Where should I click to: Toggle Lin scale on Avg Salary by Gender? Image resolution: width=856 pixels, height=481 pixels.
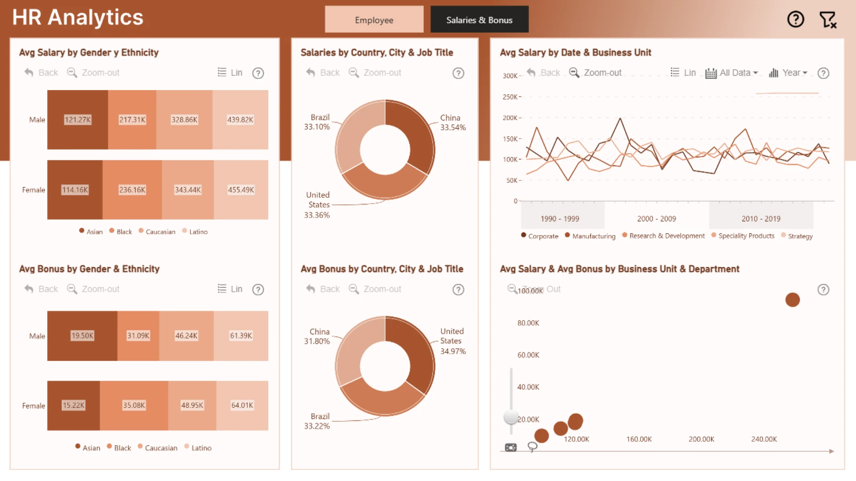pos(230,73)
